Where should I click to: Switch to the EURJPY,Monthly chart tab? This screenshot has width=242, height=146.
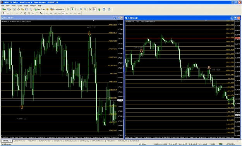45,141
